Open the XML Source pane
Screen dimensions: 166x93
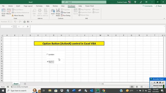coord(75,12)
